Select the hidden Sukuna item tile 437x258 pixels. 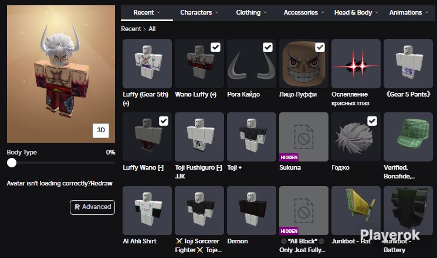coord(304,137)
